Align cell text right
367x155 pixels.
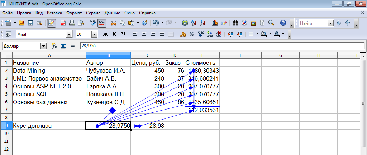153,34
